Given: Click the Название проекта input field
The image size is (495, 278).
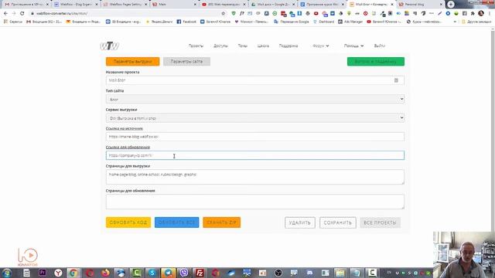Looking at the screenshot, I should (255, 80).
